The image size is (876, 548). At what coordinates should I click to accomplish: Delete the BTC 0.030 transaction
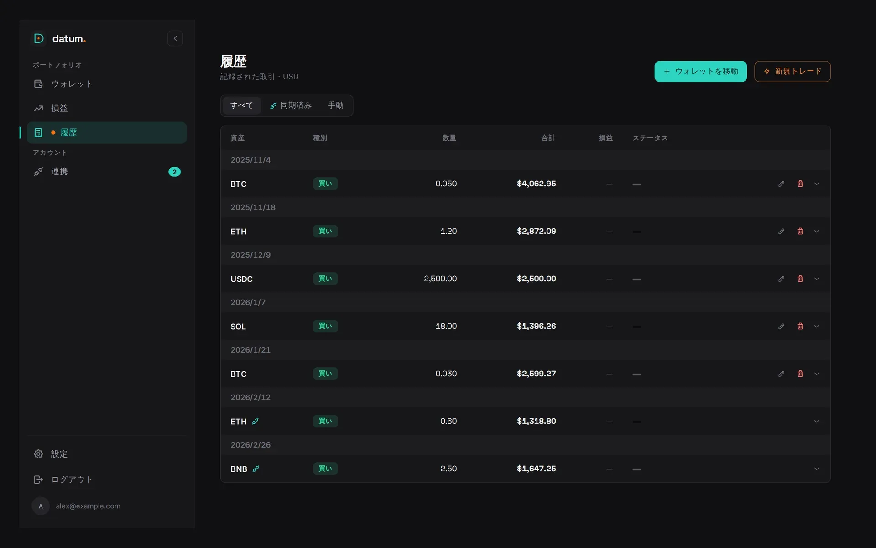click(x=800, y=374)
